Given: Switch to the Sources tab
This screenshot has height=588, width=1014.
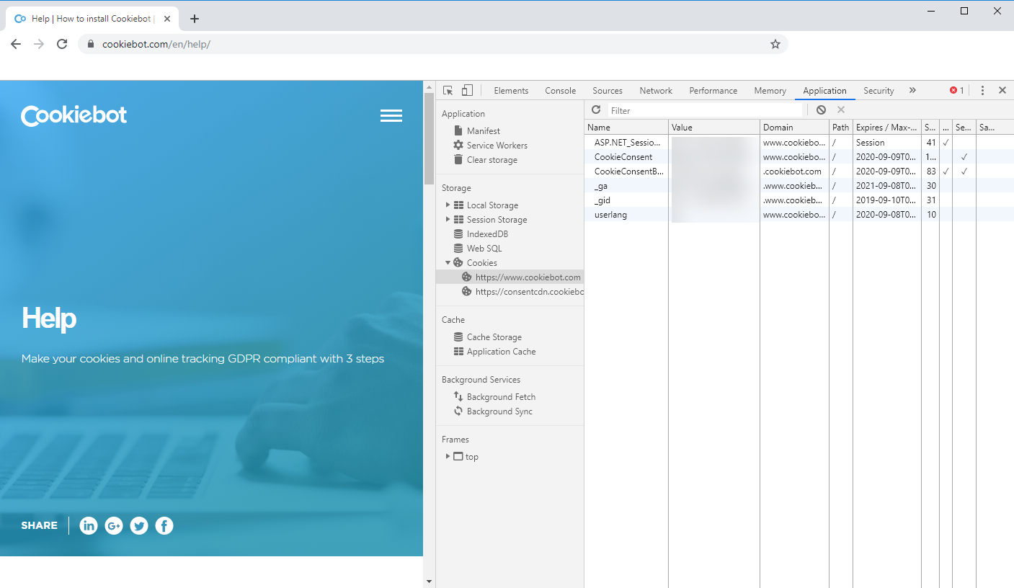Looking at the screenshot, I should (x=608, y=91).
